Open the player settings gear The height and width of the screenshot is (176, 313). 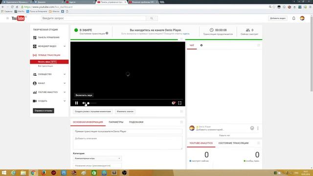pos(173,103)
